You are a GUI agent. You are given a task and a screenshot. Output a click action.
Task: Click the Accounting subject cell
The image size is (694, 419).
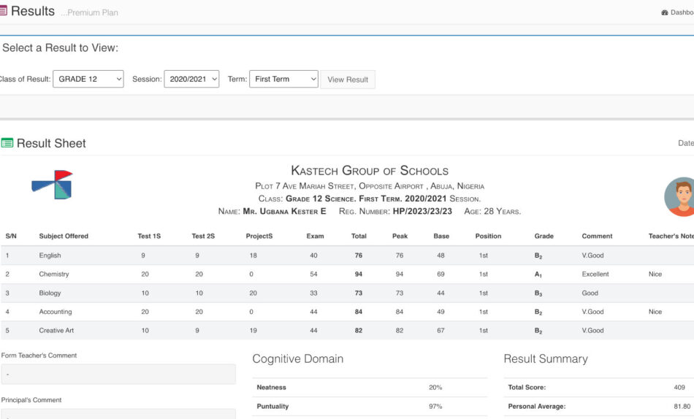click(x=56, y=312)
